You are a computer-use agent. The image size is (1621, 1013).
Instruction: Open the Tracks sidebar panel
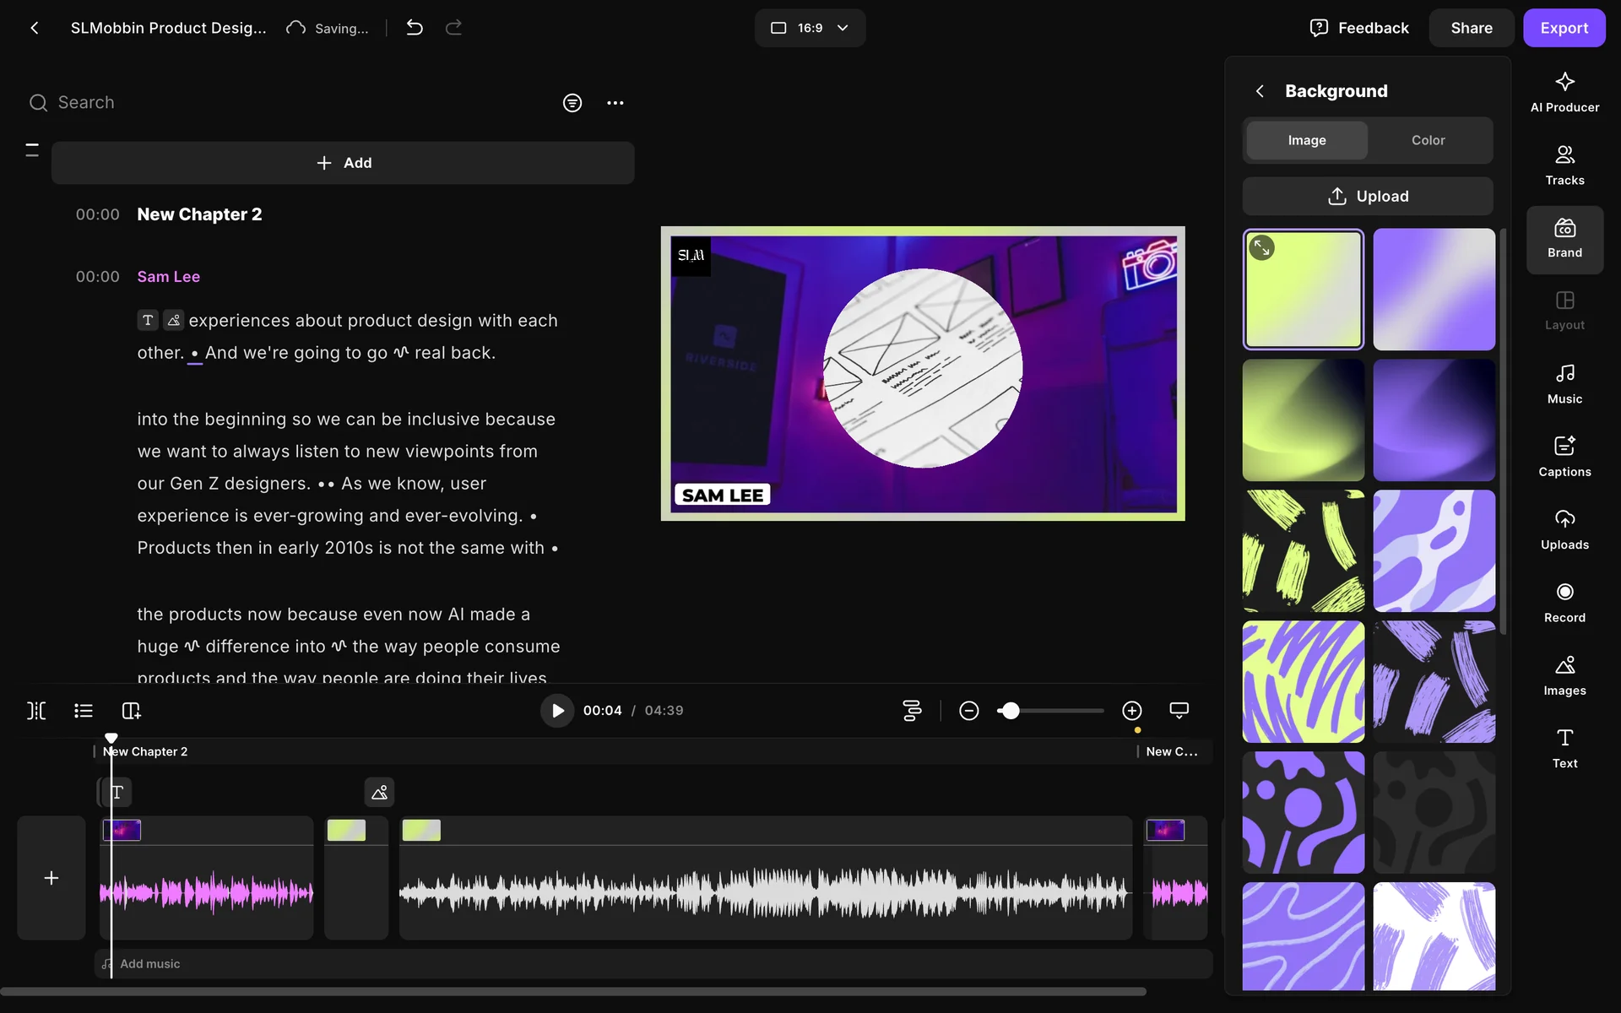click(x=1564, y=165)
